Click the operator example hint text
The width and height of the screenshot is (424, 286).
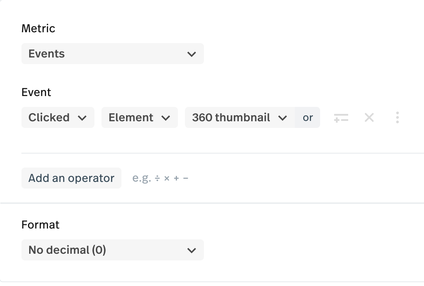160,178
